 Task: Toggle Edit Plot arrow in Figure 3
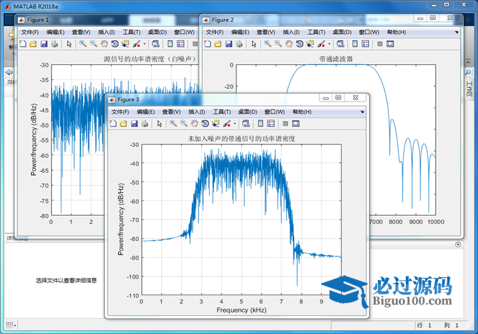[x=159, y=124]
